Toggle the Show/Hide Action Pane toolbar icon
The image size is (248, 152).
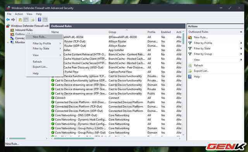[45, 20]
